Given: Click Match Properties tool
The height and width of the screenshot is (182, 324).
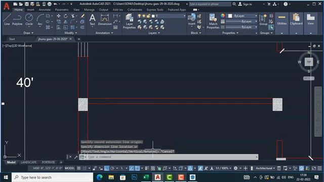Looking at the screenshot, I should [213, 21].
